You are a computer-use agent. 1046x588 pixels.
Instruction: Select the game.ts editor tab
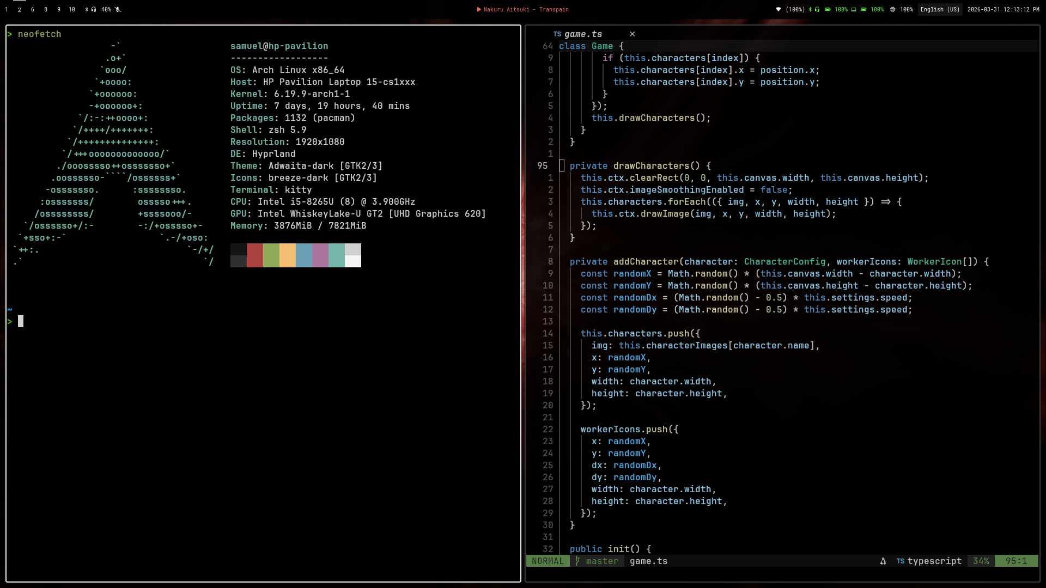pyautogui.click(x=583, y=34)
